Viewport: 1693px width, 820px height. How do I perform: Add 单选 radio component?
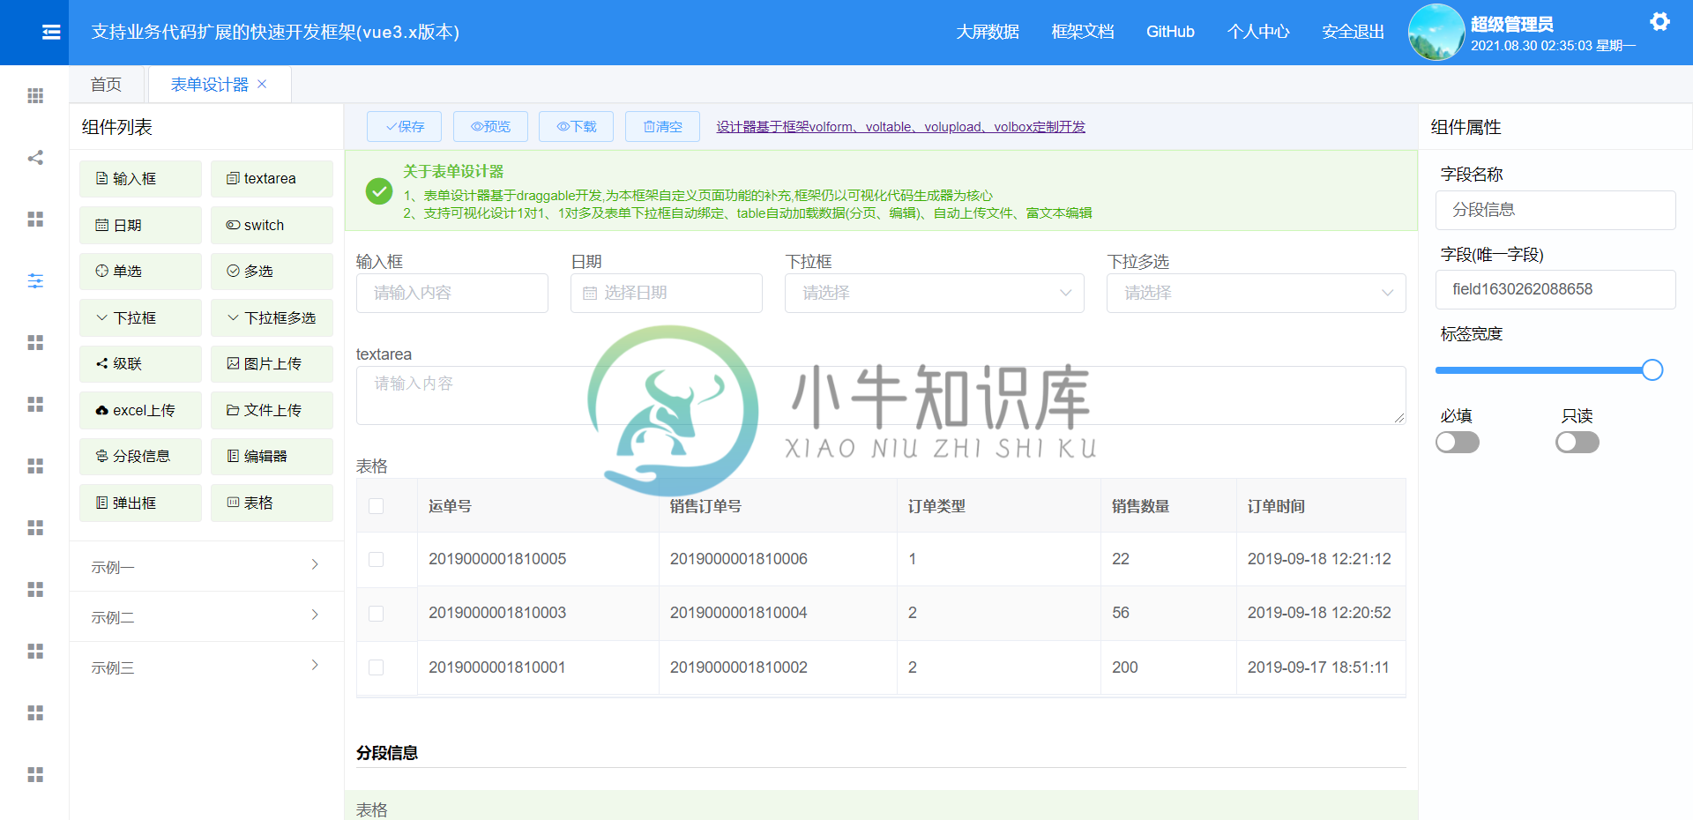coord(140,272)
